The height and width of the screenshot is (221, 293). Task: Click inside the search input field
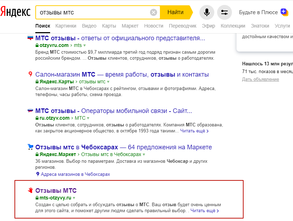click(x=95, y=12)
